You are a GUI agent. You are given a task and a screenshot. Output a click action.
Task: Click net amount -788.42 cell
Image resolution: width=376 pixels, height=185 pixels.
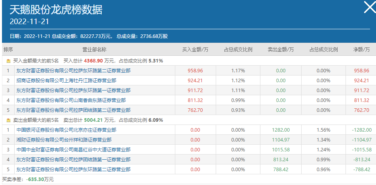362,170
